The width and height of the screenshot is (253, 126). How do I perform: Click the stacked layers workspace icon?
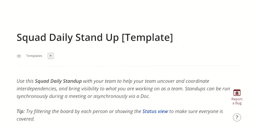coord(19,56)
